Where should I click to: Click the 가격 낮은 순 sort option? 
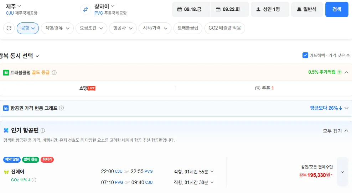[x=339, y=56]
